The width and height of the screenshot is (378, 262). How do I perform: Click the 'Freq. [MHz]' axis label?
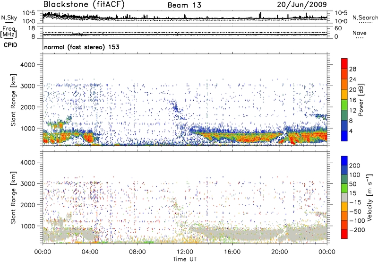coord(9,32)
